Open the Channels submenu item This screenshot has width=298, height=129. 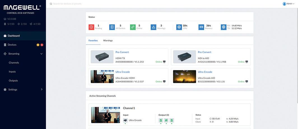(x=14, y=63)
